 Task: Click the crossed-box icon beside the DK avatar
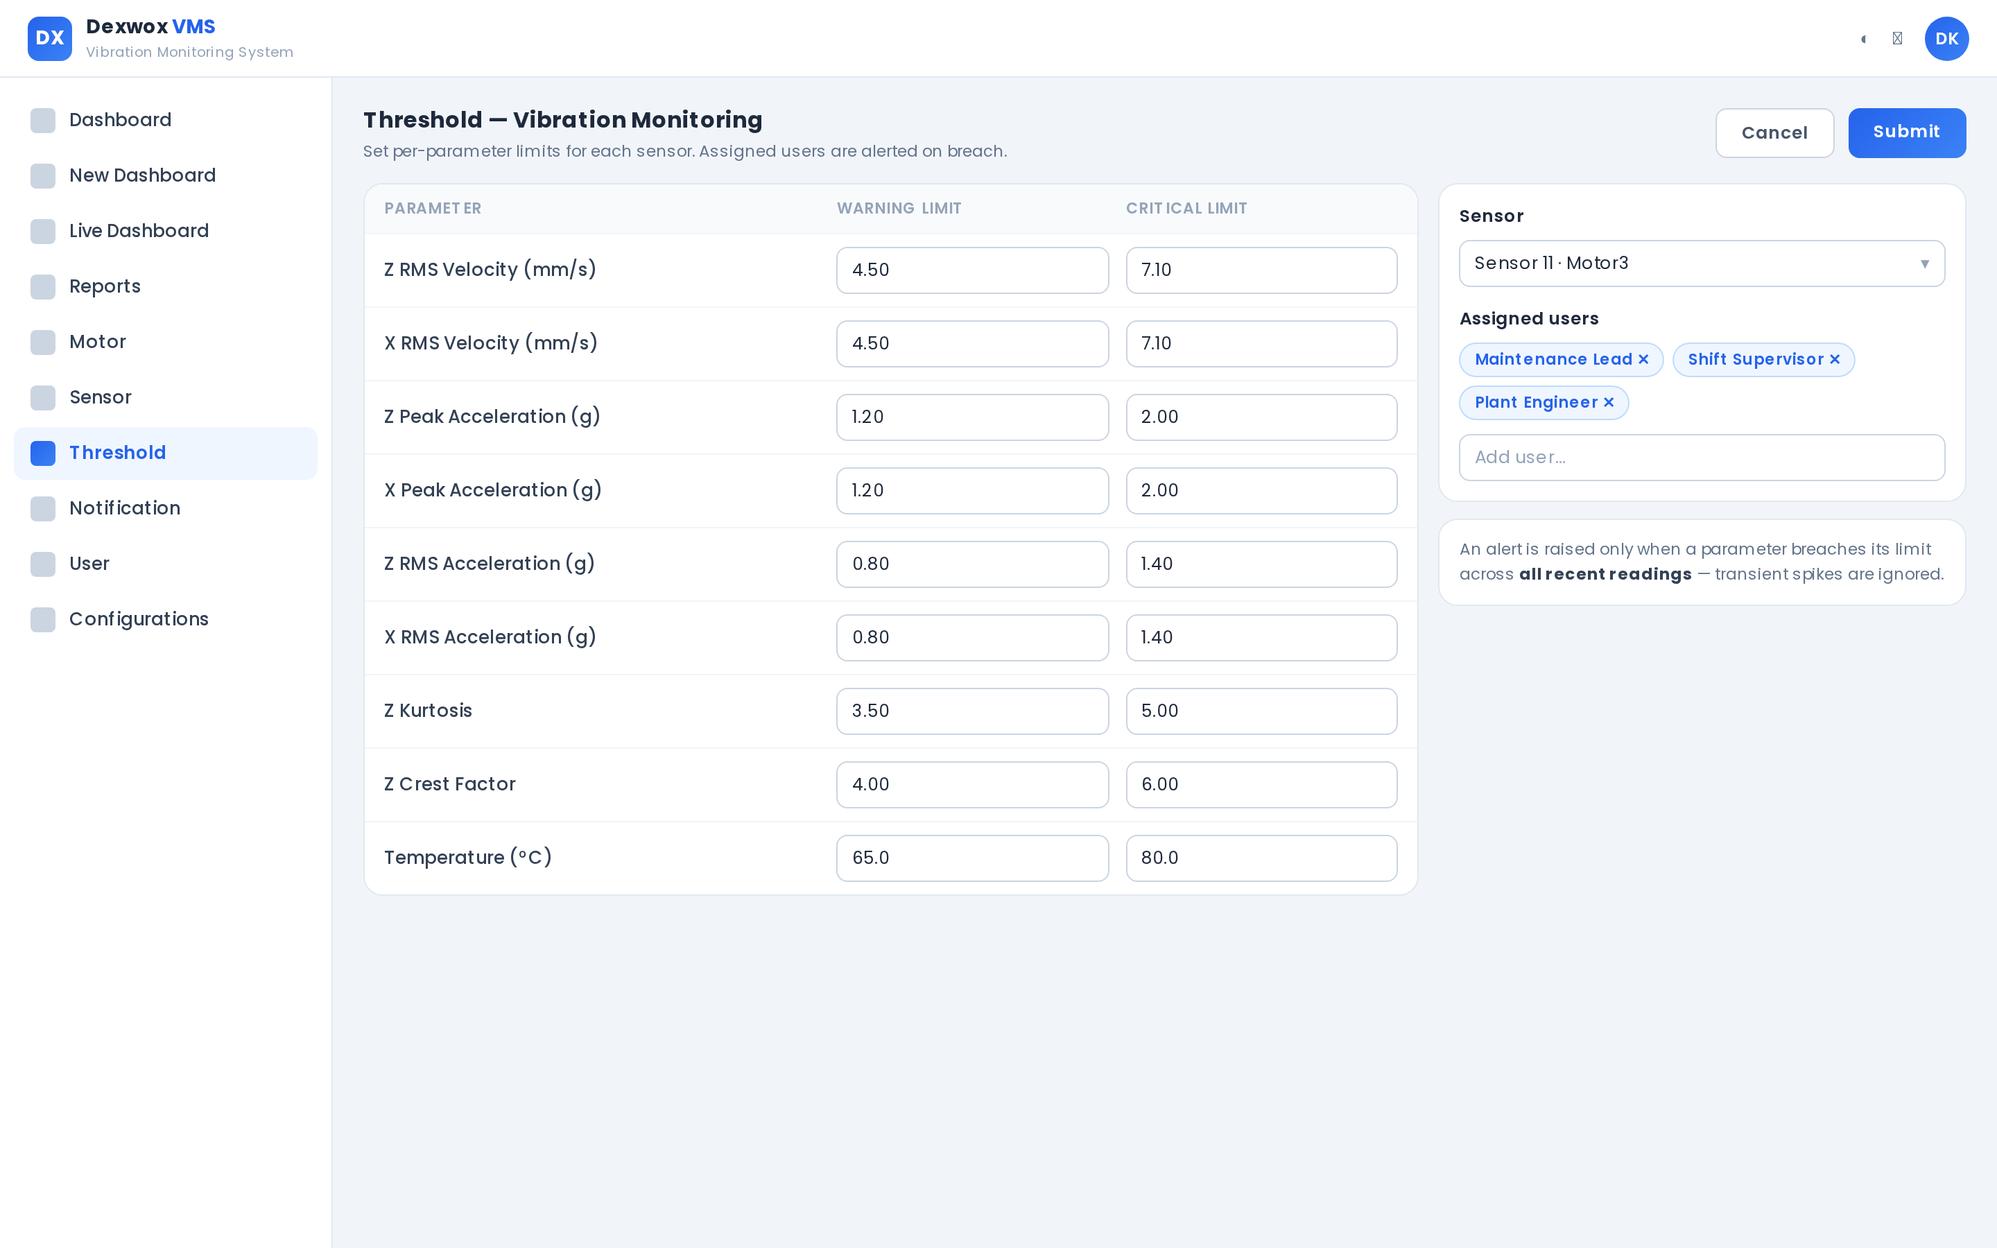(1897, 39)
